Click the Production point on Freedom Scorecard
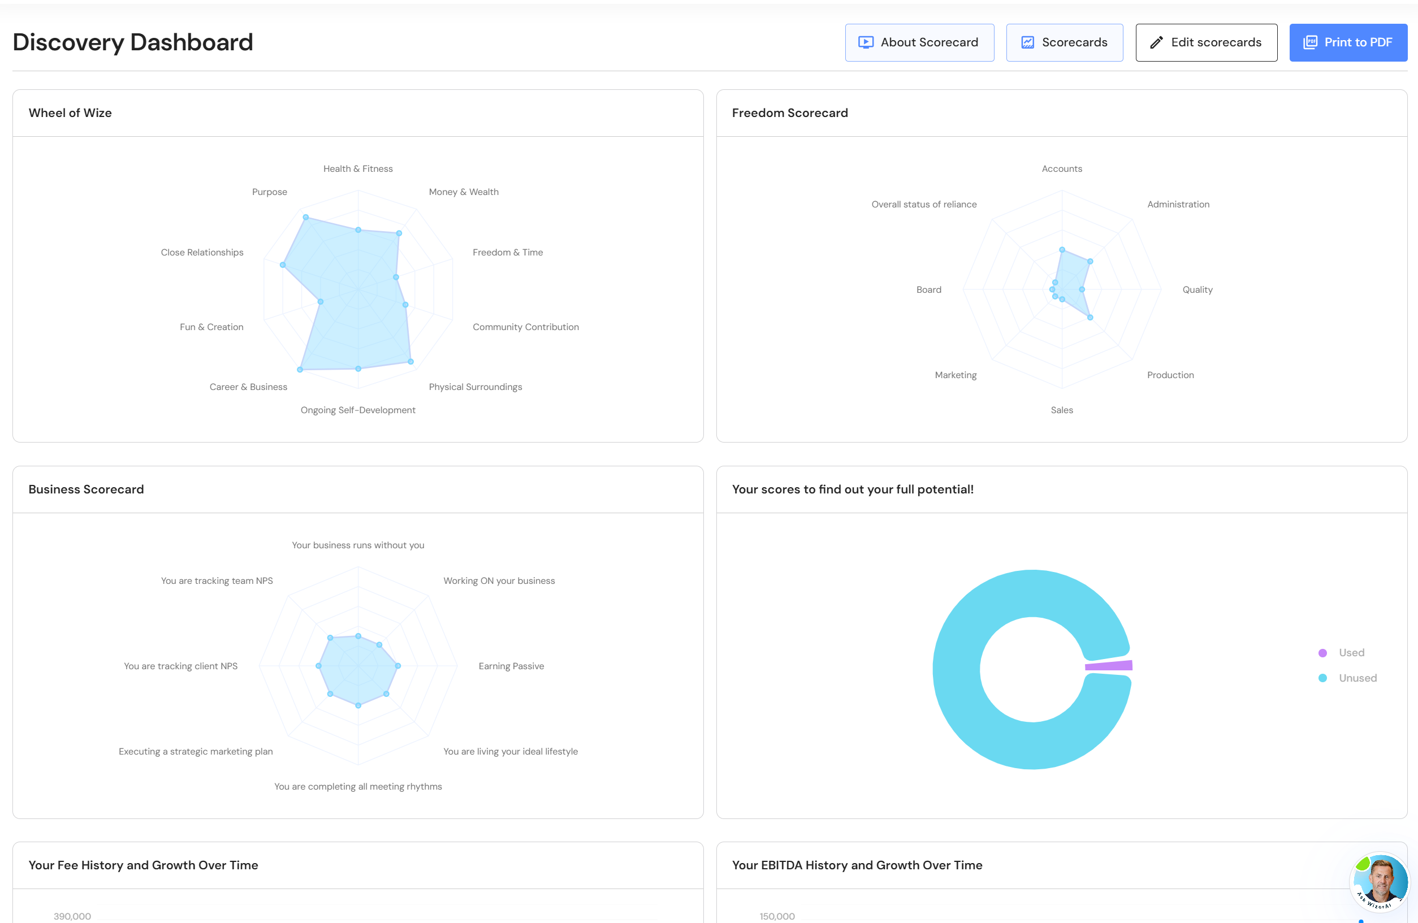 pyautogui.click(x=1090, y=318)
